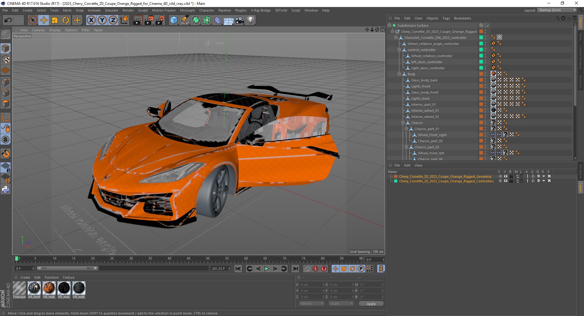Select the Scale tool
Image resolution: width=584 pixels, height=316 pixels.
55,20
